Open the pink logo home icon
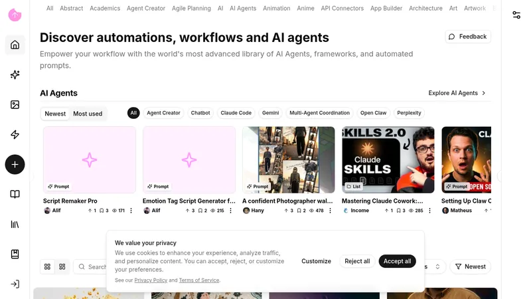This screenshot has width=531, height=299. [15, 15]
